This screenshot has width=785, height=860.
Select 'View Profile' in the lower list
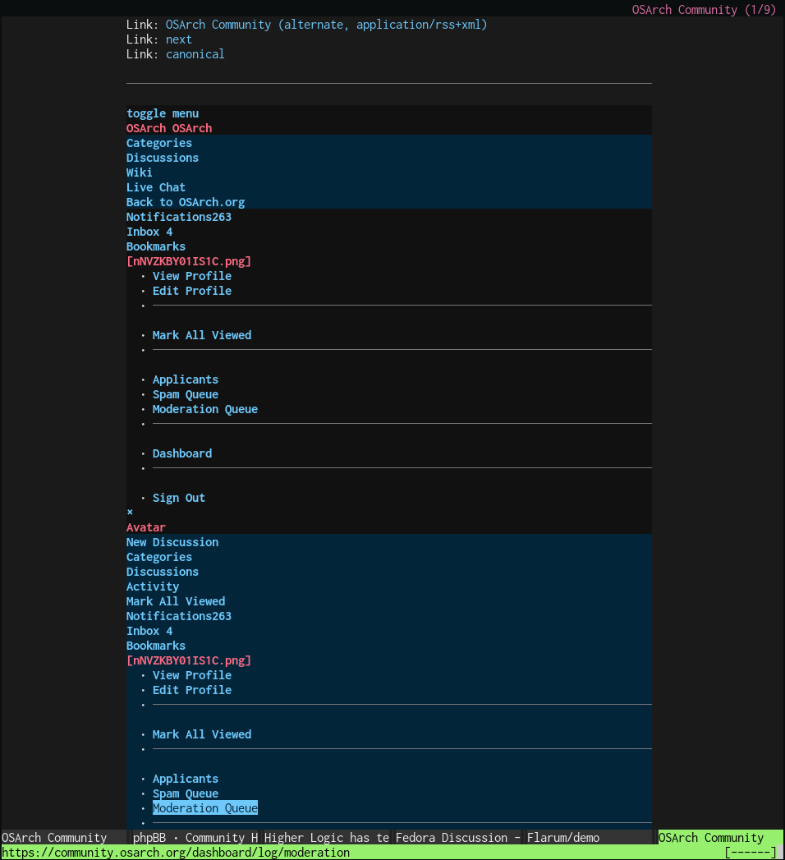click(x=192, y=676)
